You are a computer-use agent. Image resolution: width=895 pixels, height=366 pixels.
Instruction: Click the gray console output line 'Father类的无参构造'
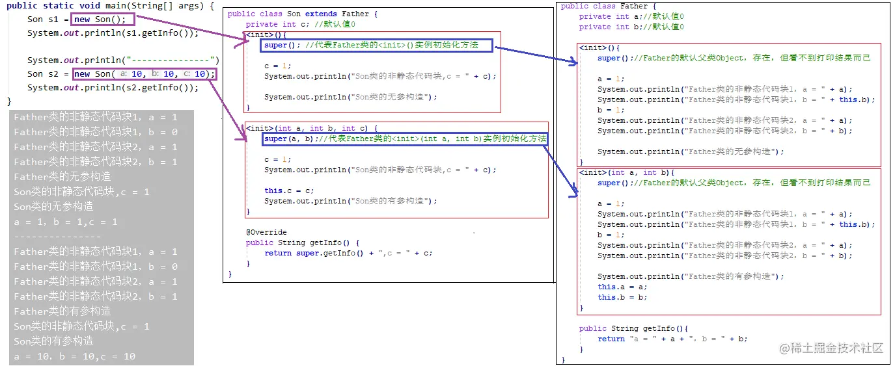(62, 177)
